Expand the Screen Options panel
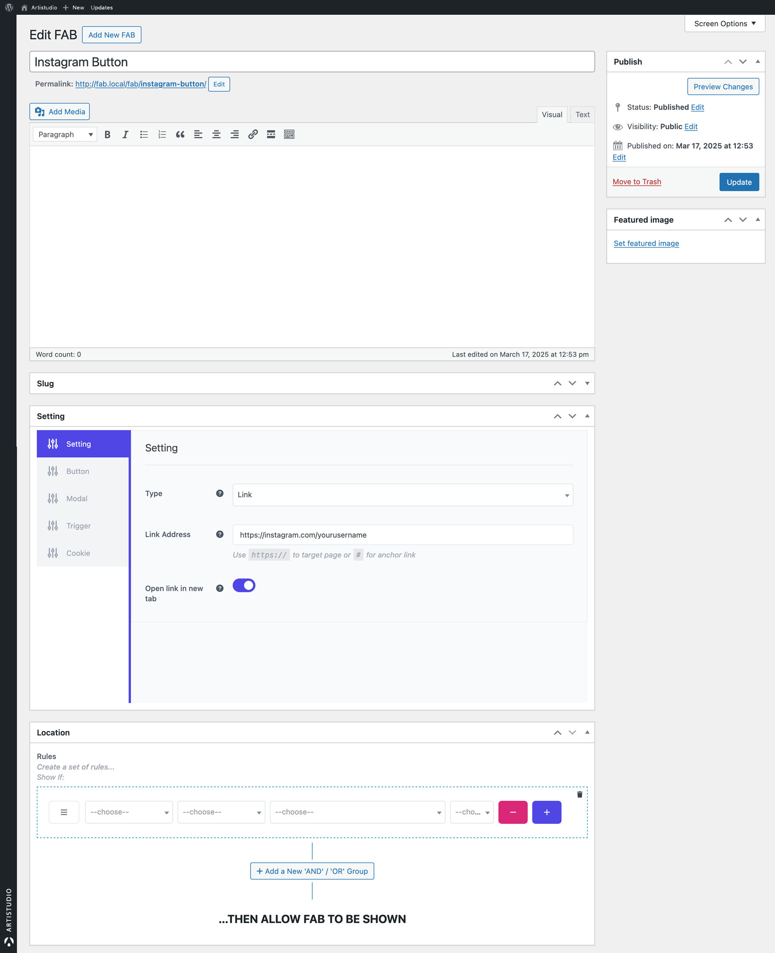This screenshot has height=953, width=775. (725, 23)
